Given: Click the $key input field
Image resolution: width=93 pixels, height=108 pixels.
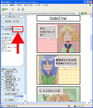Looking at the screenshot, I should point(14,26).
